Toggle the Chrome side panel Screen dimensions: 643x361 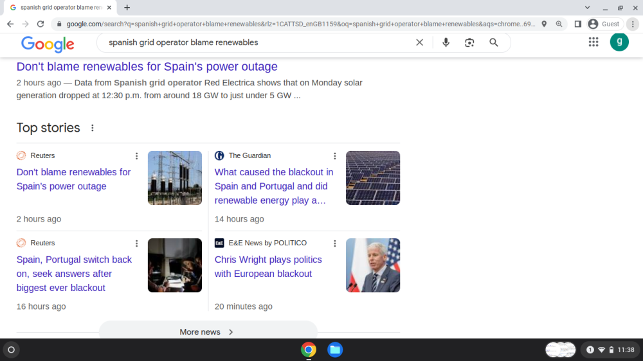pyautogui.click(x=578, y=24)
